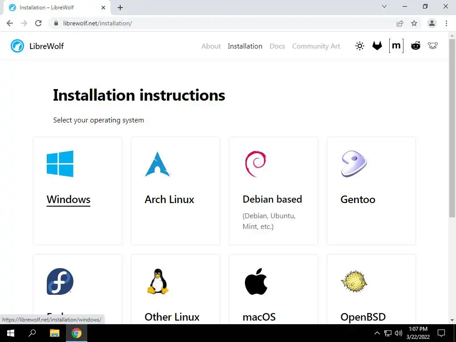
Task: Open taskbar search magnifier
Action: (x=32, y=333)
